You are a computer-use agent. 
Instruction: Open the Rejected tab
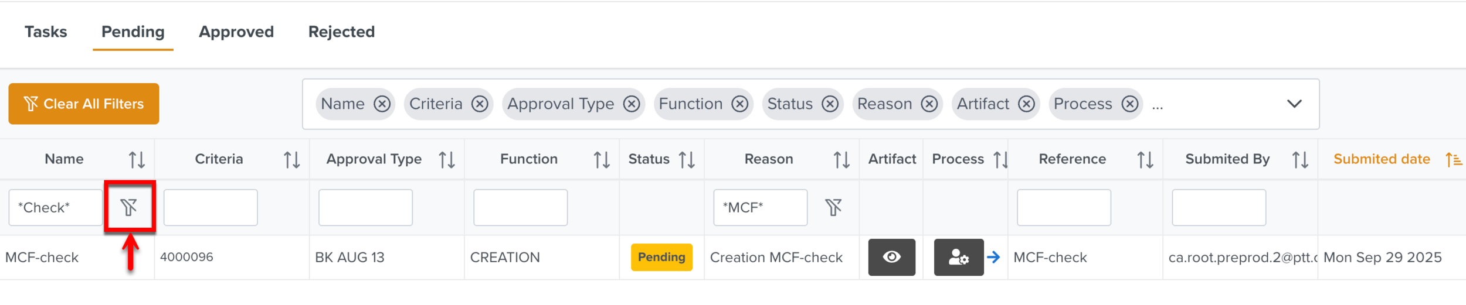click(x=341, y=32)
